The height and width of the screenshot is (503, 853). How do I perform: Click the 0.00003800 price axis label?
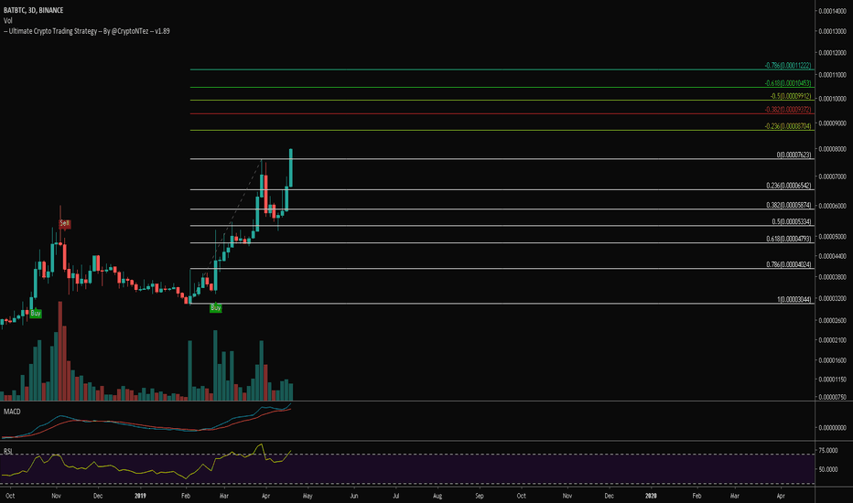click(x=832, y=277)
